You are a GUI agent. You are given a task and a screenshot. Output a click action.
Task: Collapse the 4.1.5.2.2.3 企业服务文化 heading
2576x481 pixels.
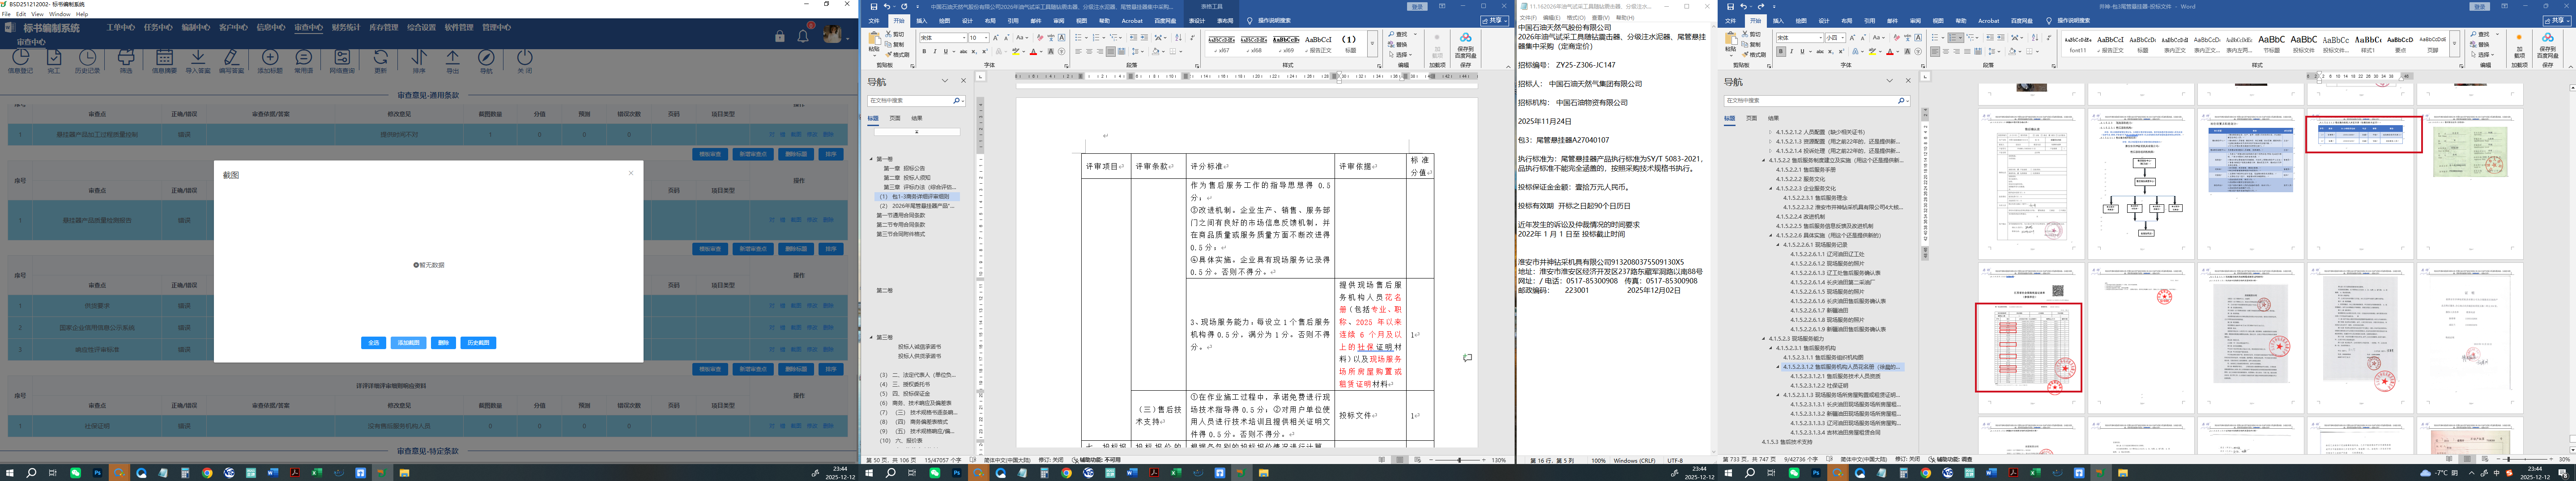click(x=1771, y=188)
